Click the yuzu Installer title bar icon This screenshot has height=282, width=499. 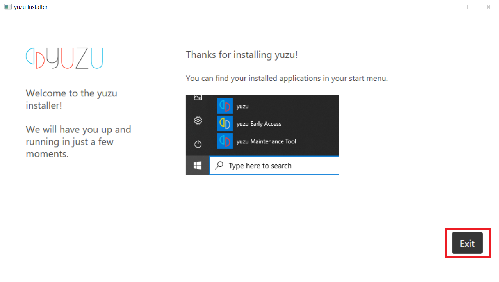pos(8,7)
